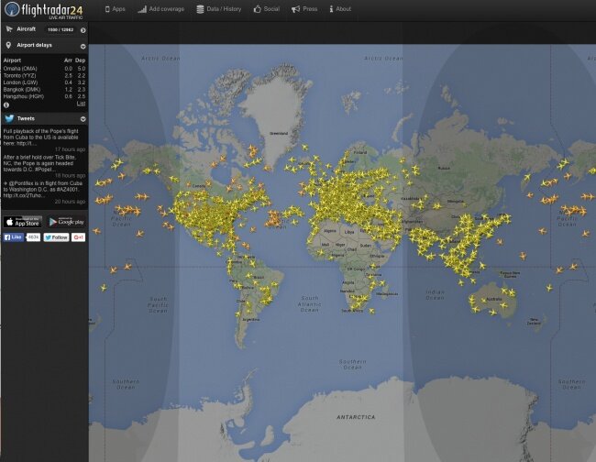Open the Apps menu

coord(114,9)
